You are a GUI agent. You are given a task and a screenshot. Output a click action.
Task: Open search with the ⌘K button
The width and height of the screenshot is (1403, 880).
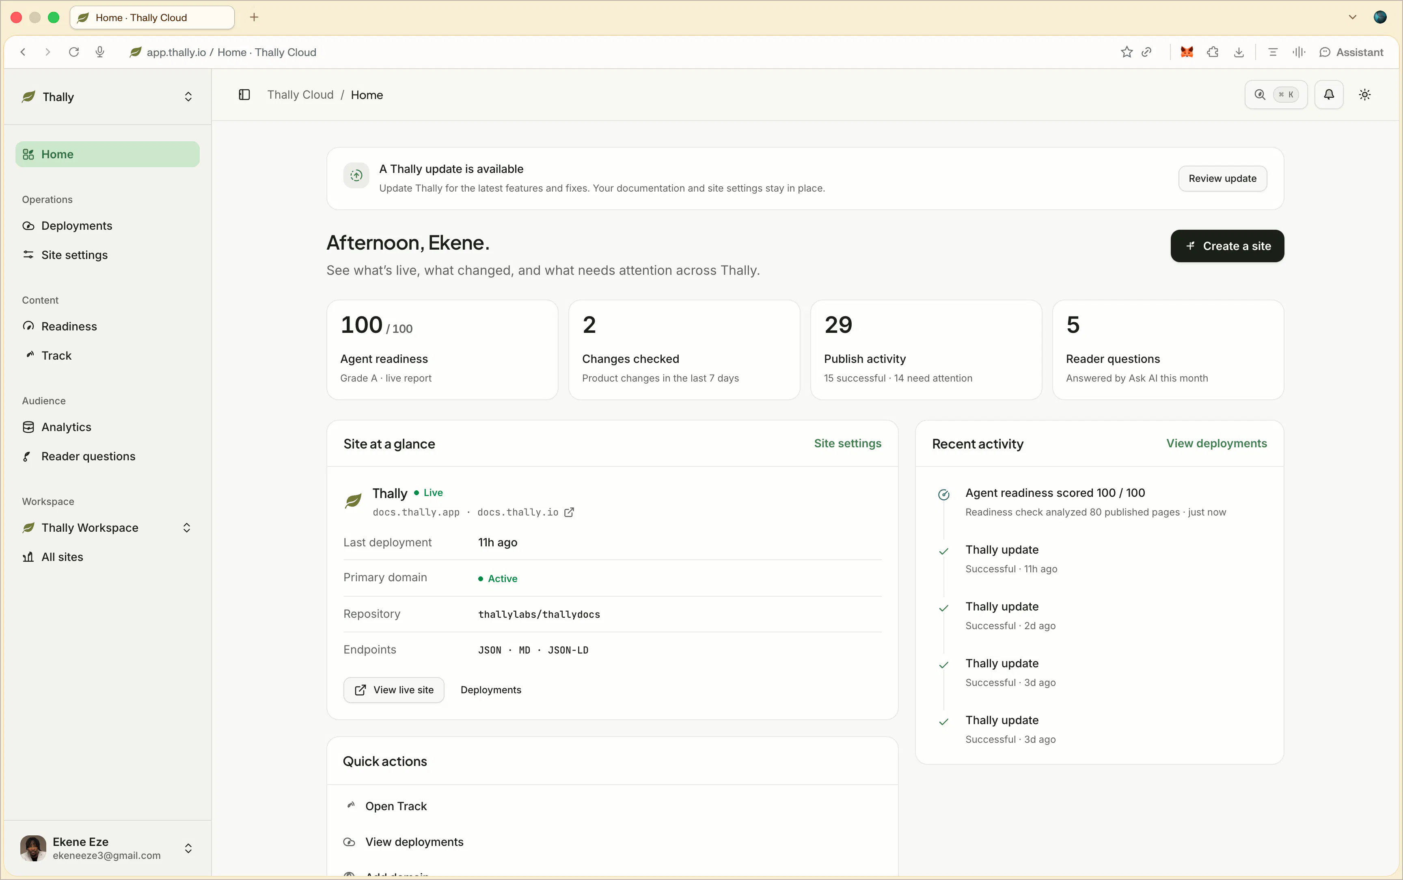pyautogui.click(x=1276, y=94)
